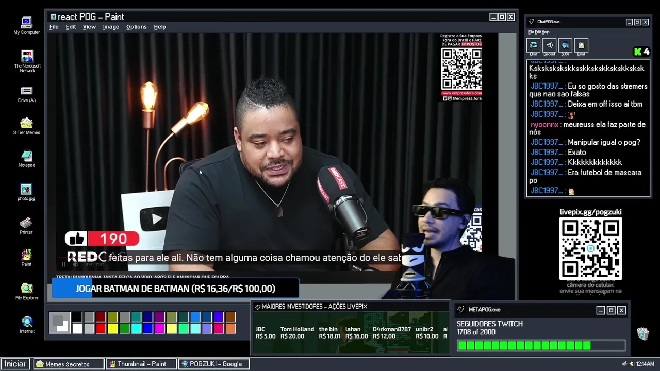The width and height of the screenshot is (660, 371).
Task: Click the Kick viewer count badge
Action: pos(641,52)
